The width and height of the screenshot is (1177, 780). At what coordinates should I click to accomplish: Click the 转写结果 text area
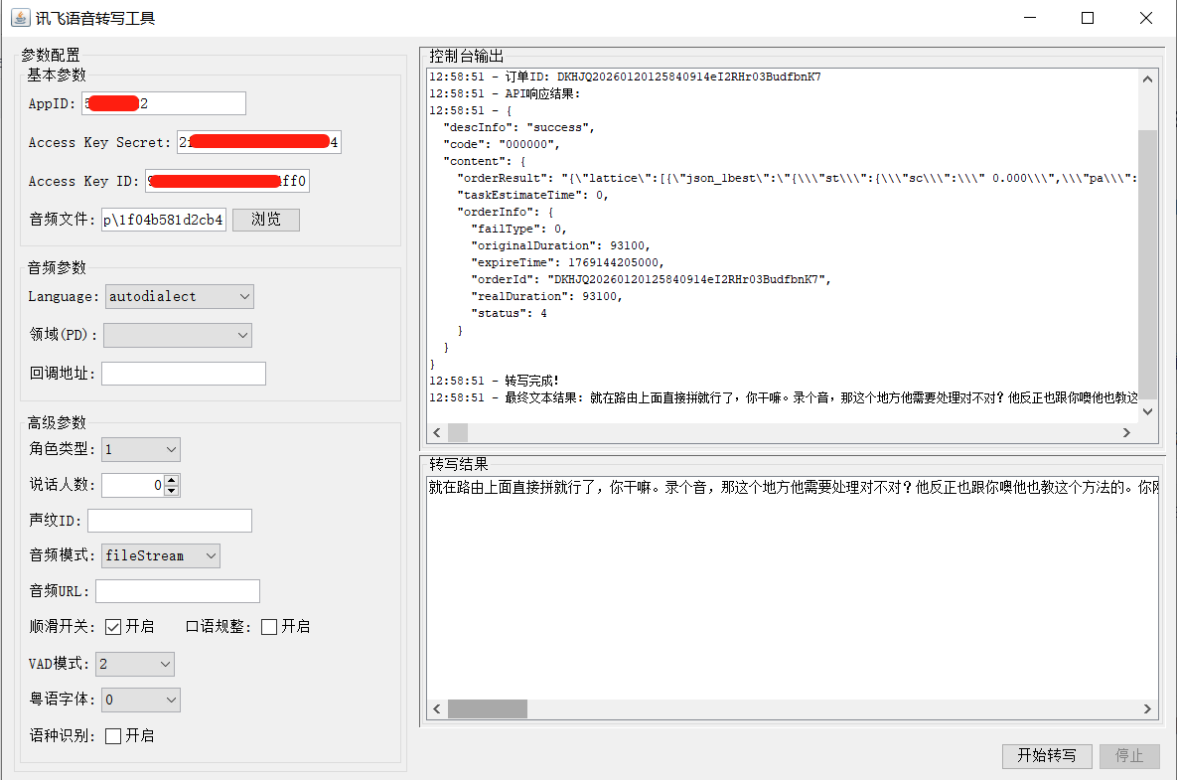coord(792,588)
